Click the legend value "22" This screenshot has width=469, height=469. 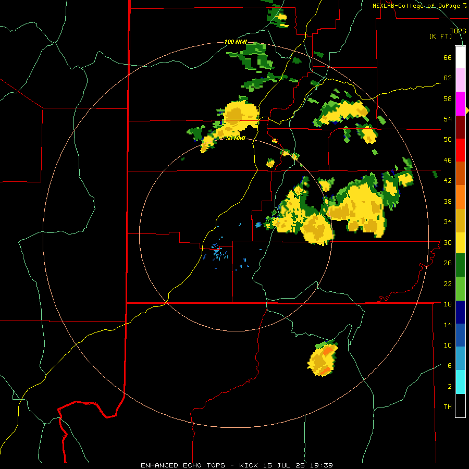click(448, 283)
